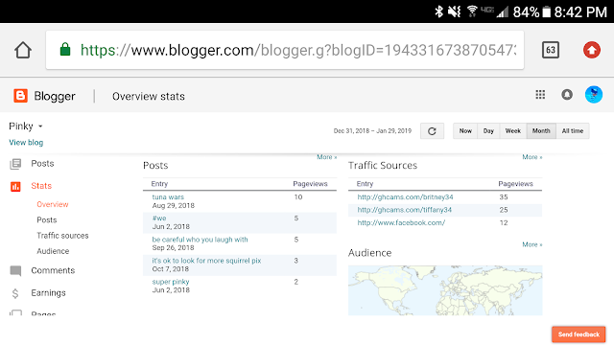This screenshot has height=345, width=614.
Task: Select the All time range
Action: click(x=573, y=131)
